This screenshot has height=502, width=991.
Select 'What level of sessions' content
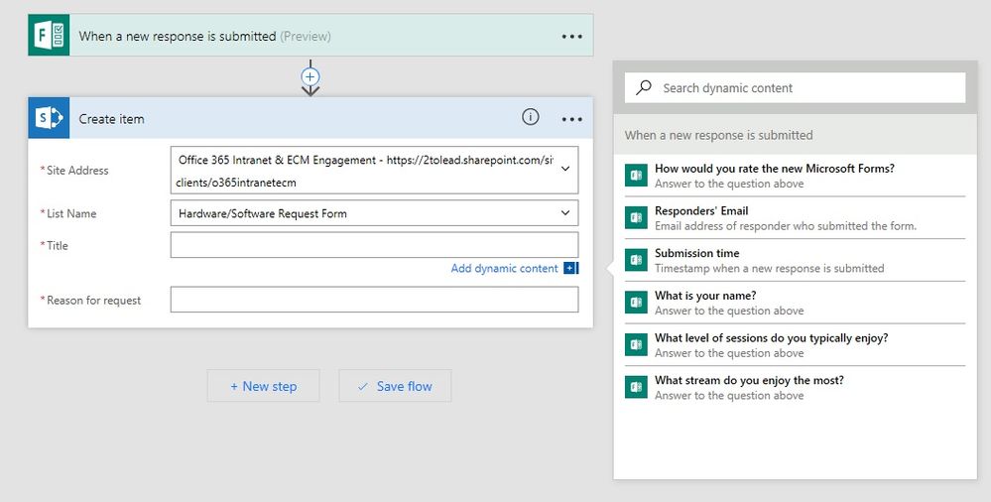(x=795, y=344)
